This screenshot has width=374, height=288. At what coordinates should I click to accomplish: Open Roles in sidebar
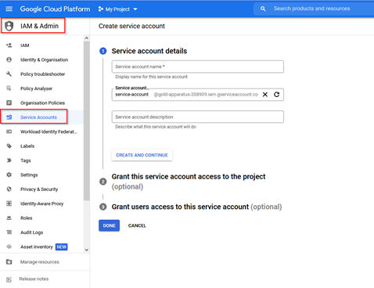27,218
